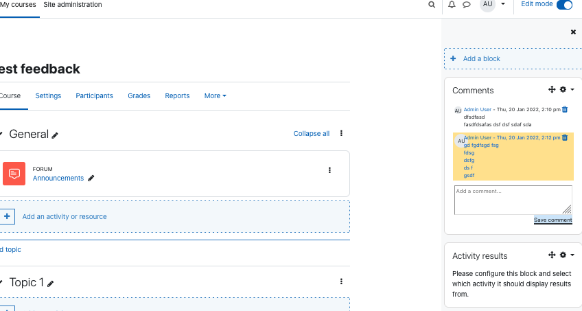
Task: Click the Activity results block title
Action: [x=480, y=256]
